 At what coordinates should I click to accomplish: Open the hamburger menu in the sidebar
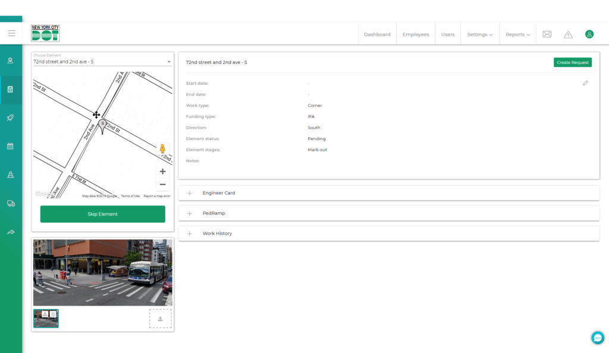[x=11, y=33]
